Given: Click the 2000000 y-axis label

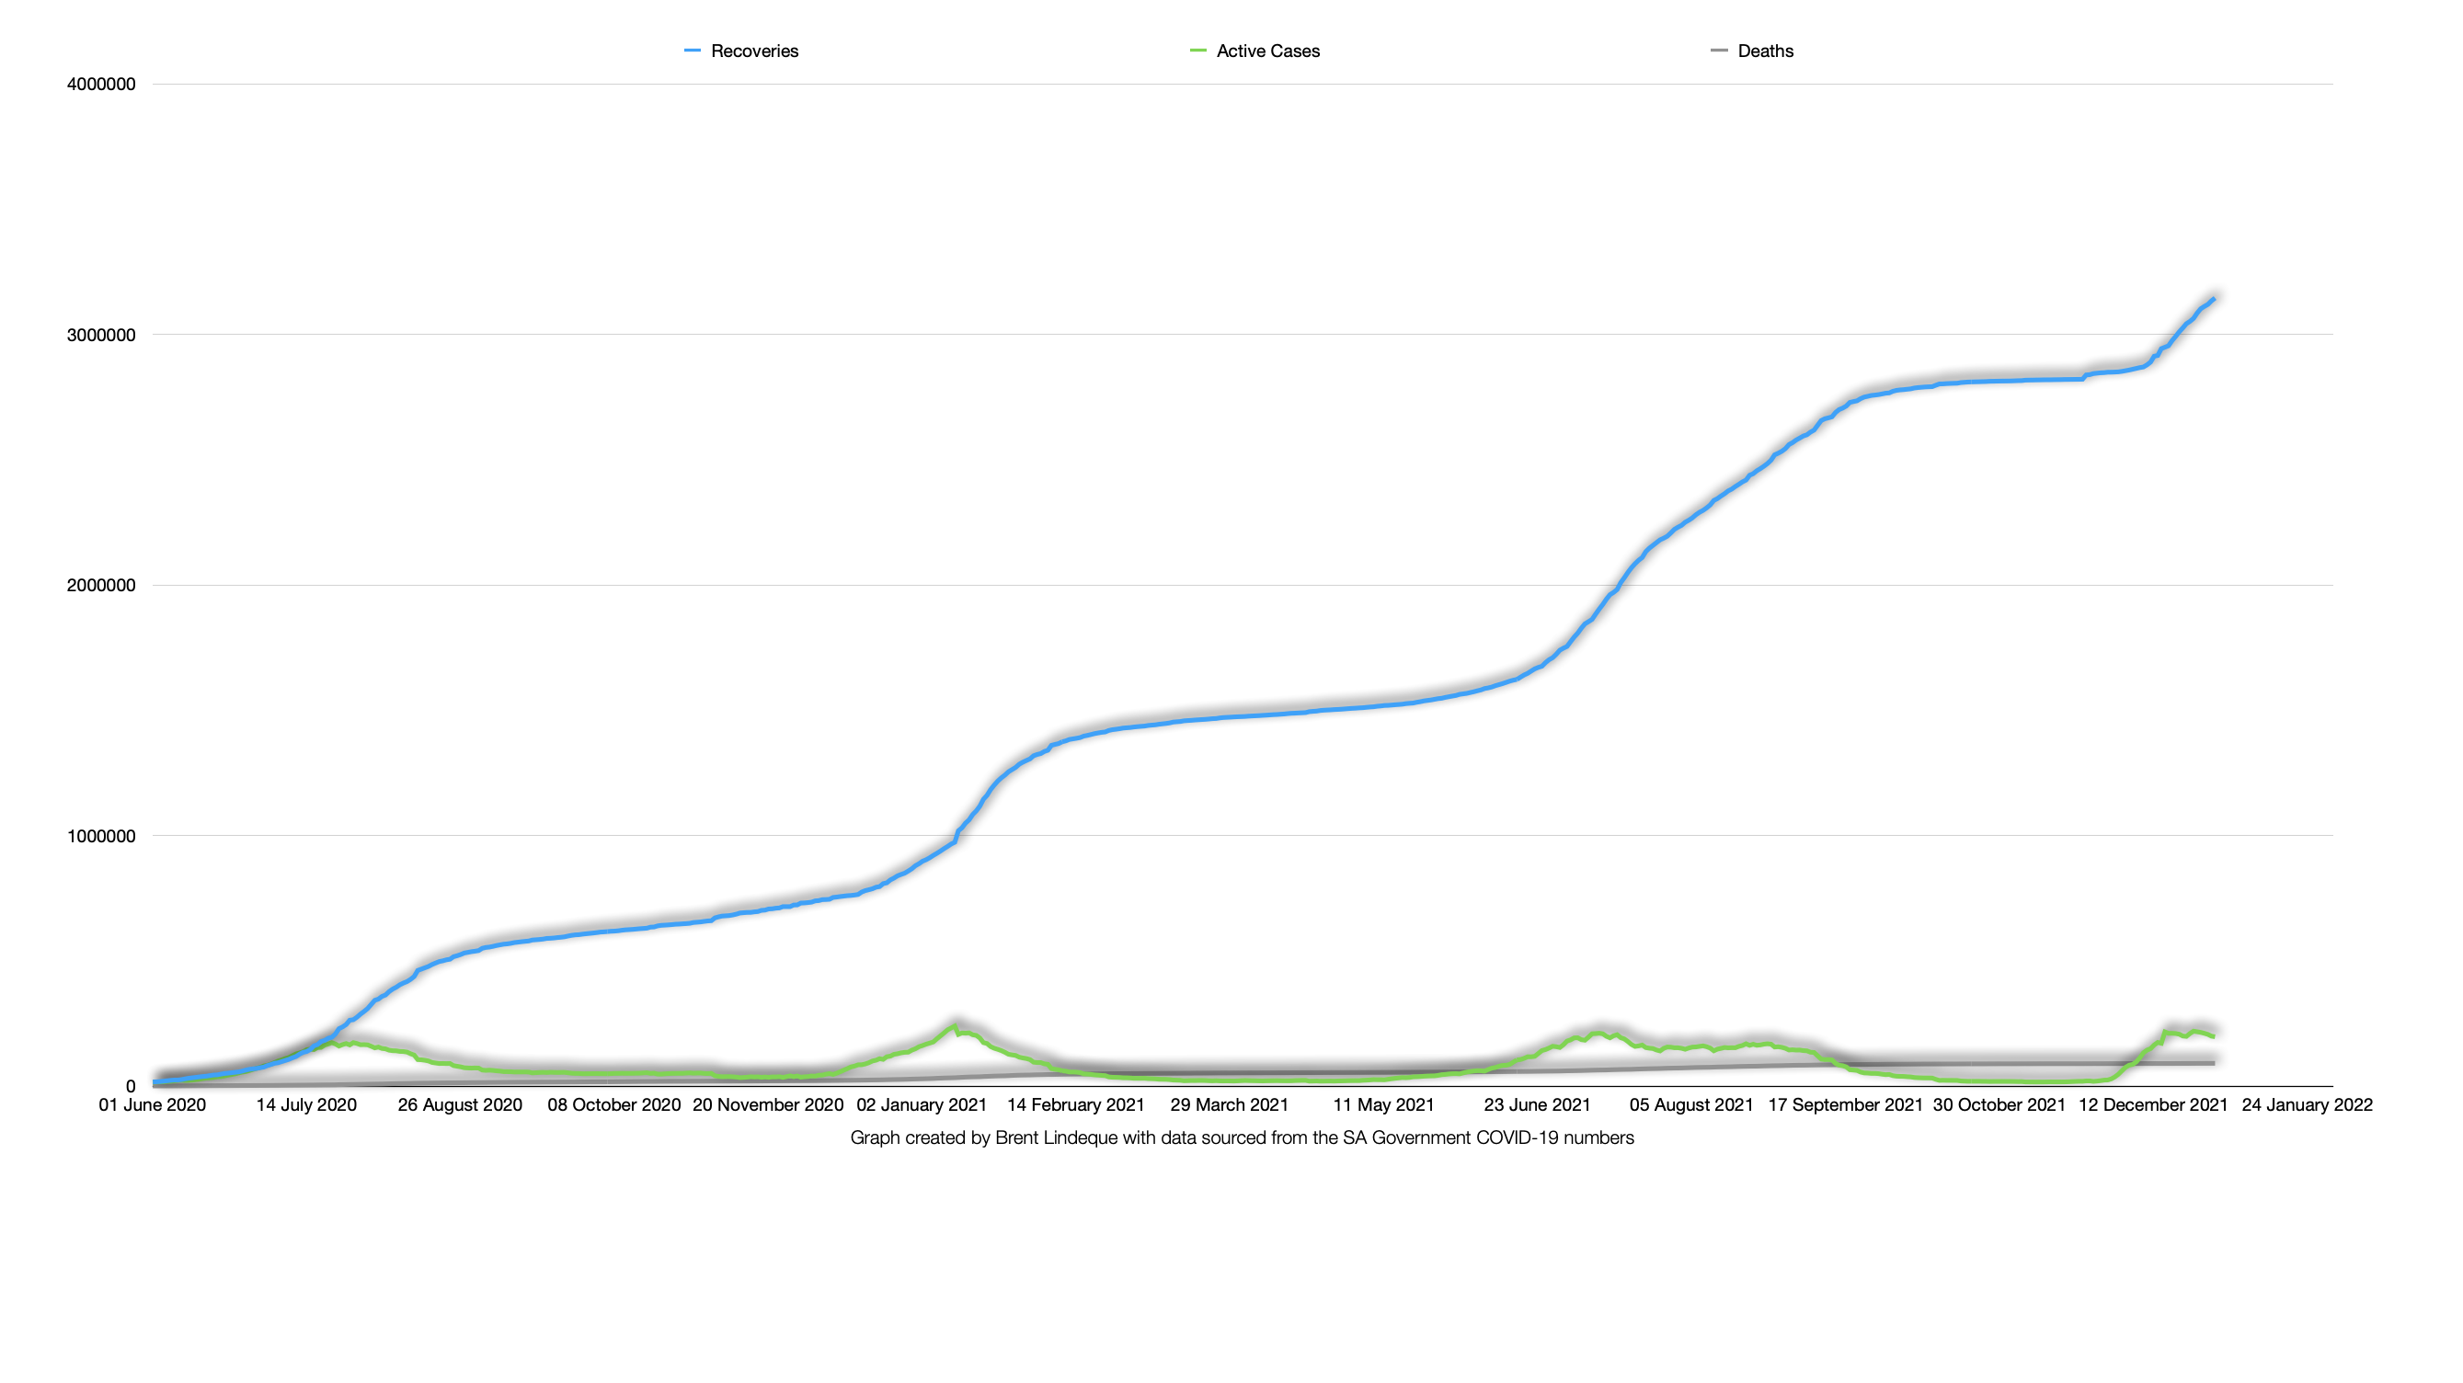Looking at the screenshot, I should pyautogui.click(x=101, y=586).
